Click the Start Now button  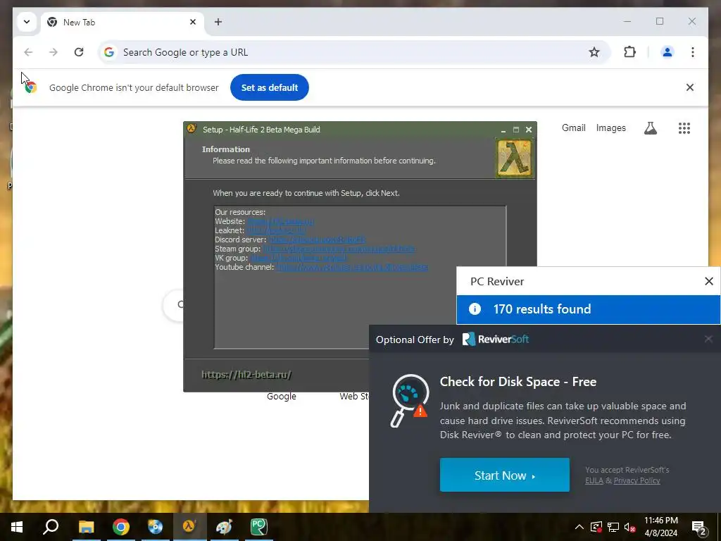pyautogui.click(x=504, y=475)
